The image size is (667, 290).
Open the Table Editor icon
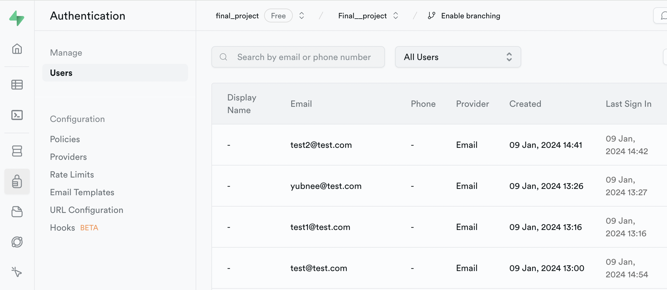[x=17, y=85]
